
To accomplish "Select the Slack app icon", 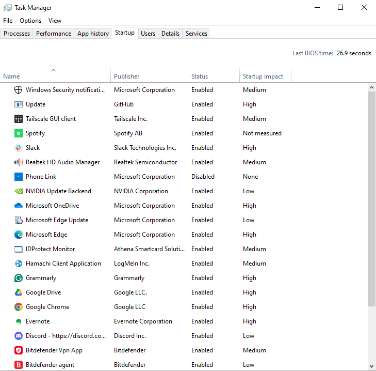I will [18, 148].
